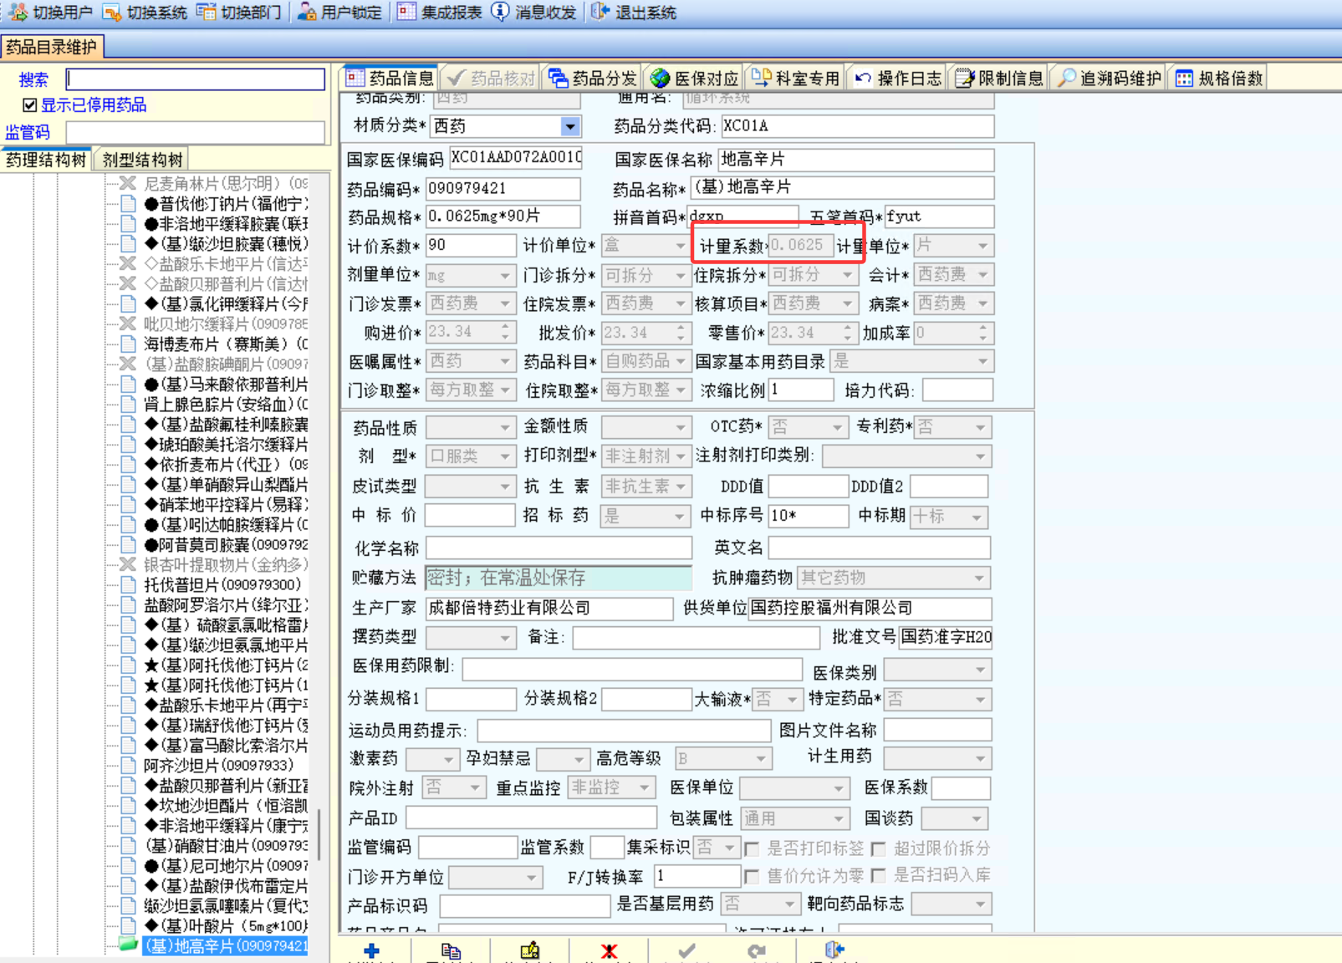This screenshot has height=963, width=1342.
Task: Open the 药品分发 tab
Action: point(593,78)
